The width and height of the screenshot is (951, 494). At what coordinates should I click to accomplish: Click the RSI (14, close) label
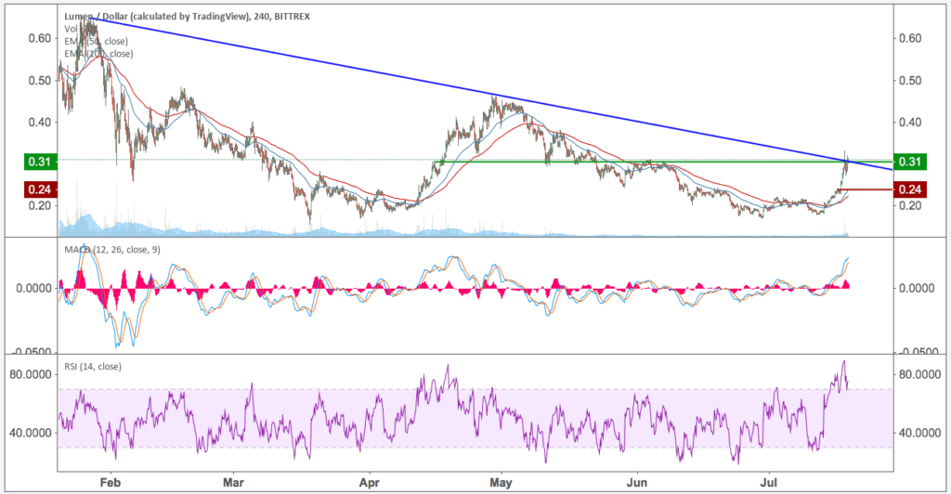tap(93, 366)
